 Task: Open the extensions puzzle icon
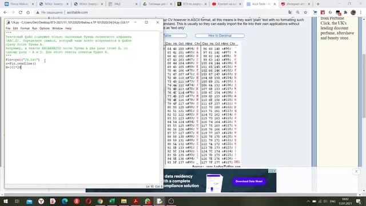[x=345, y=13]
